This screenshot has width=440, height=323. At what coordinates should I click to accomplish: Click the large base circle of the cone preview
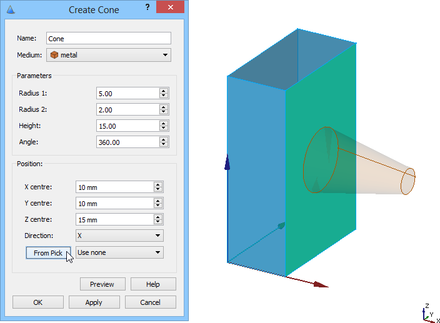[x=321, y=160]
